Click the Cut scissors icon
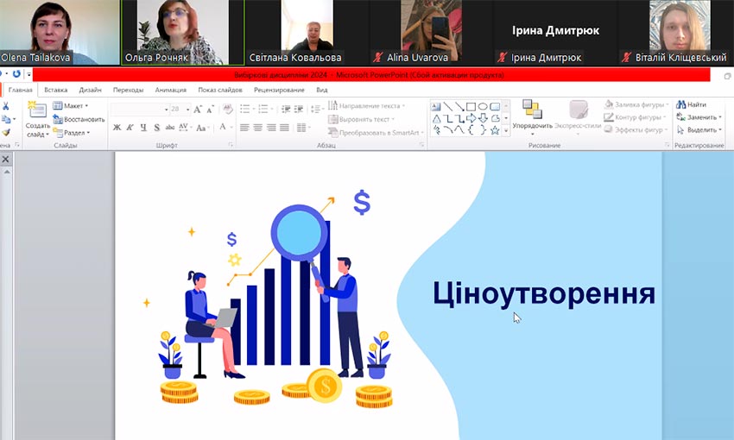This screenshot has width=734, height=440. click(6, 107)
